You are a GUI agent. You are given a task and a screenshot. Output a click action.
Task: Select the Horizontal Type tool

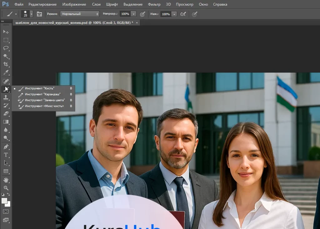(6, 155)
